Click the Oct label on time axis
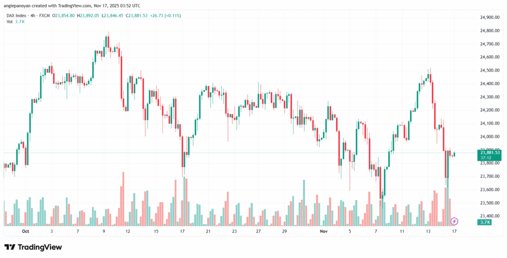 [26, 231]
